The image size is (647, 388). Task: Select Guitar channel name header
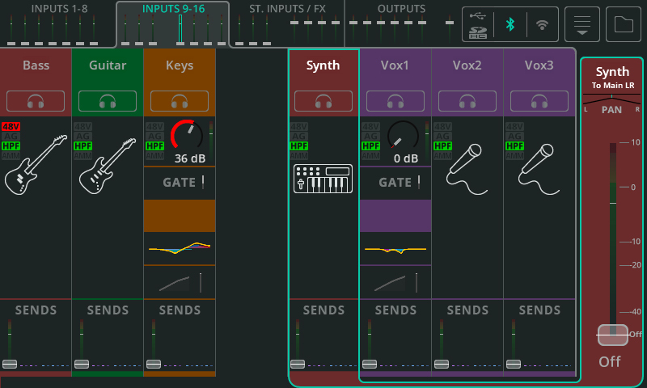click(108, 65)
